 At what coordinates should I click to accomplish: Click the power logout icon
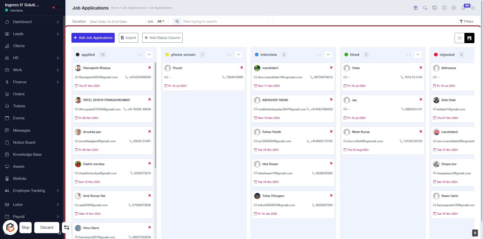point(473,8)
